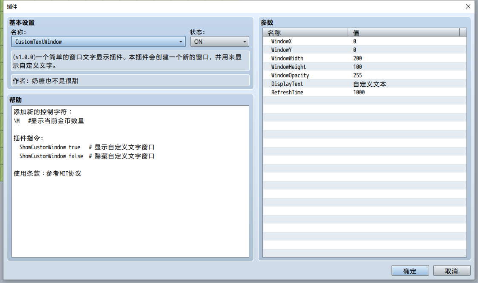Click the 值 column header in parameters
Image resolution: width=478 pixels, height=283 pixels.
pos(403,32)
